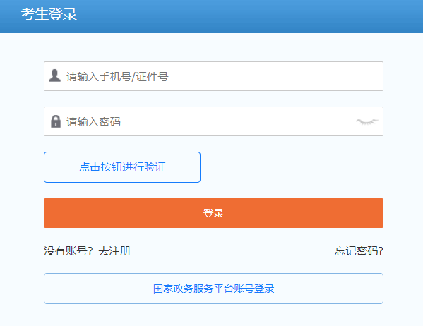Reset password via 忘记密码? link
The image size is (423, 326).
click(x=359, y=251)
